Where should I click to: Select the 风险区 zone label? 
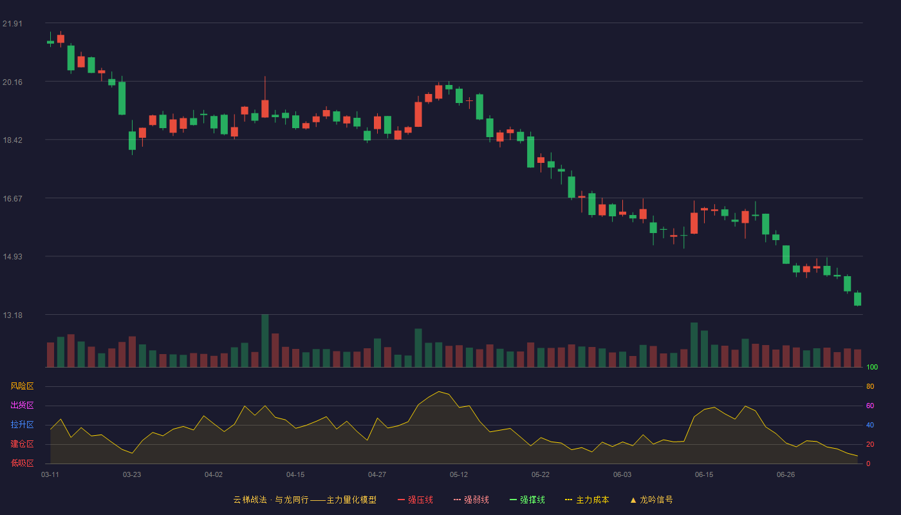pos(22,386)
